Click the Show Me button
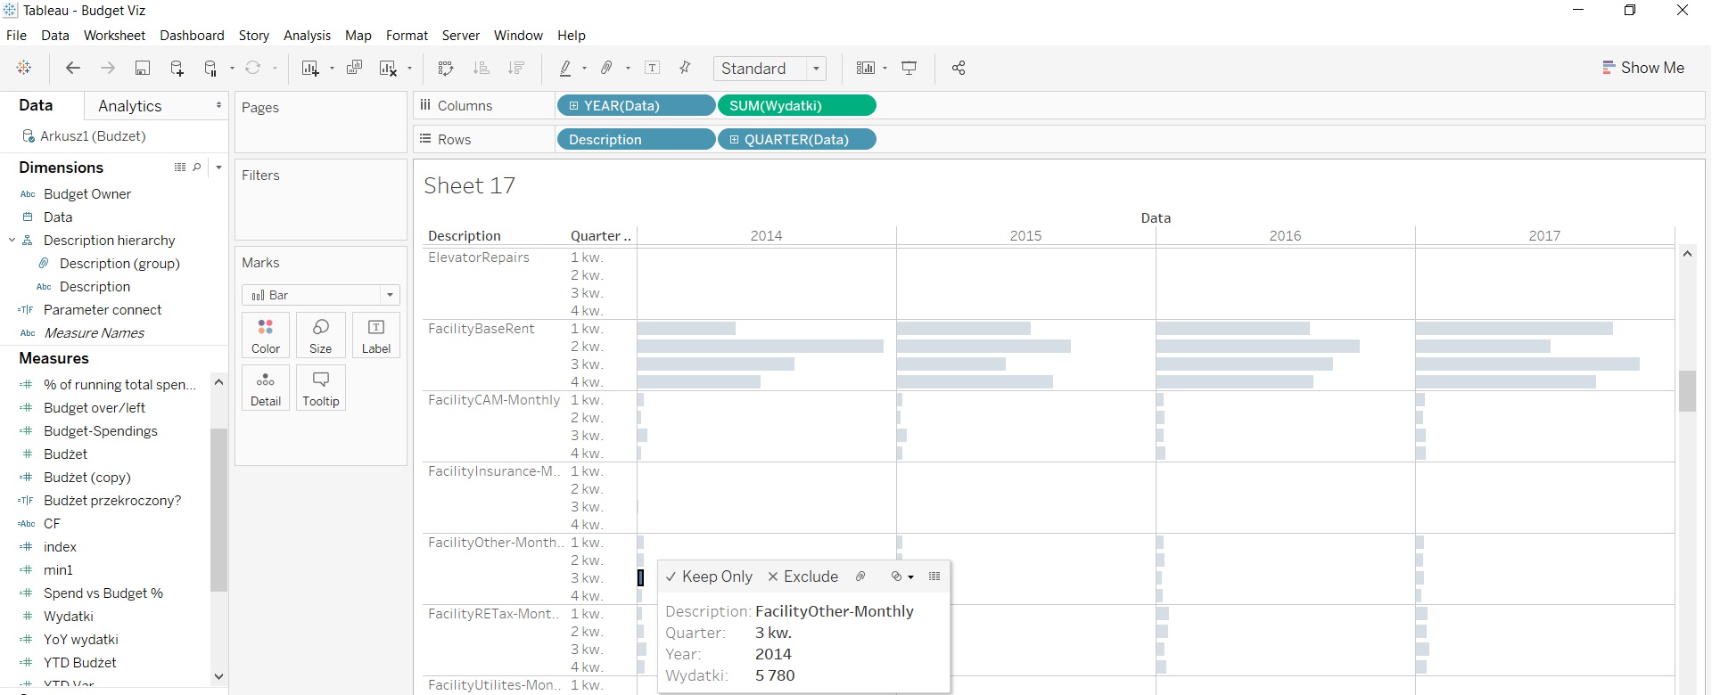 [1642, 68]
